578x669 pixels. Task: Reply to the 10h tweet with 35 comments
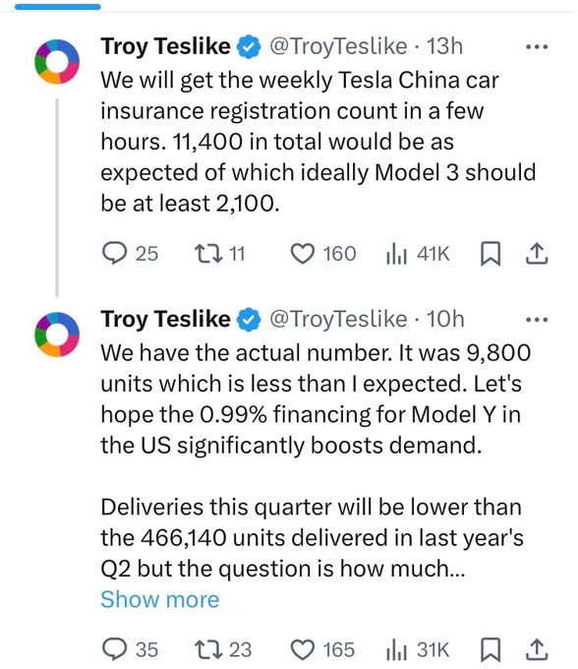click(115, 649)
